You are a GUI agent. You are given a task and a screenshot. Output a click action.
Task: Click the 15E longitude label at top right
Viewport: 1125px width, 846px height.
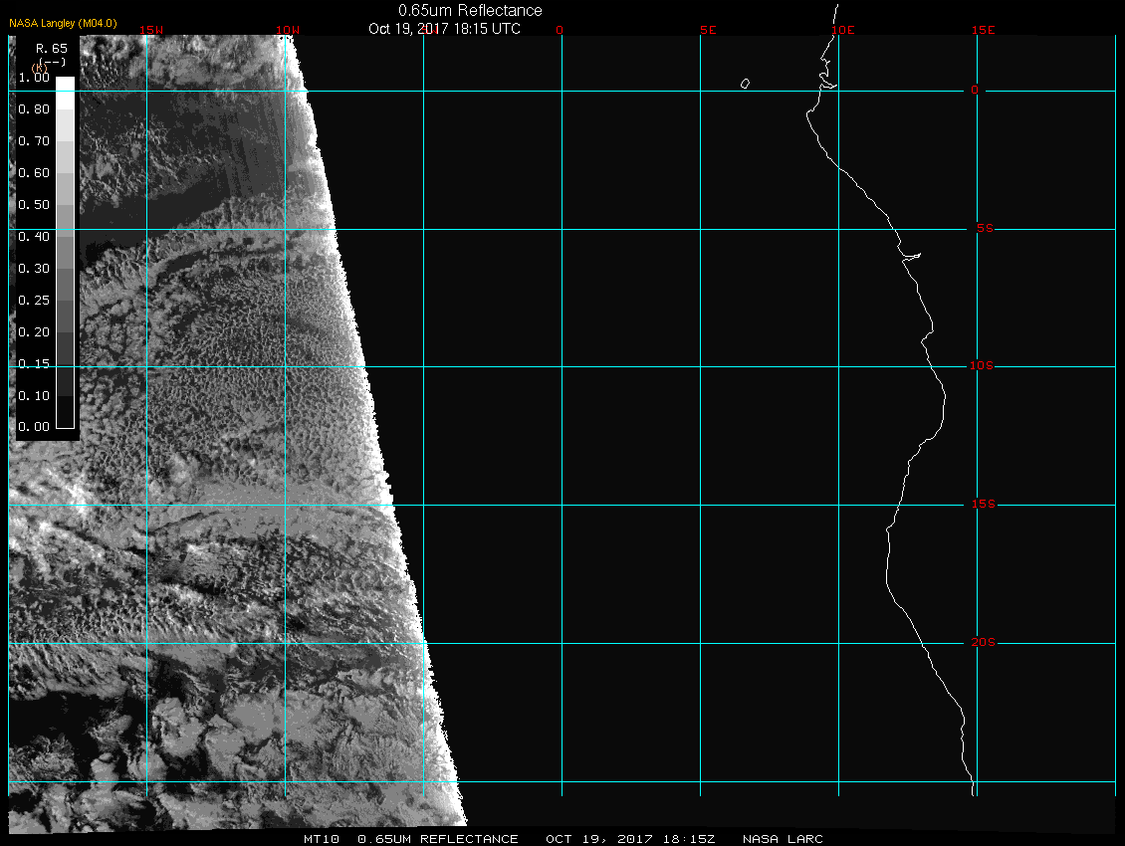pyautogui.click(x=984, y=30)
